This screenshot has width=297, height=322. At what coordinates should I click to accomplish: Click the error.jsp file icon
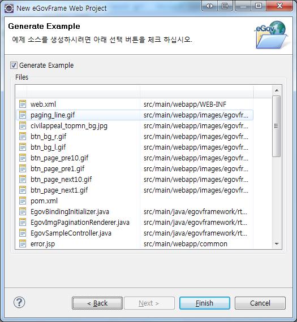(x=23, y=243)
